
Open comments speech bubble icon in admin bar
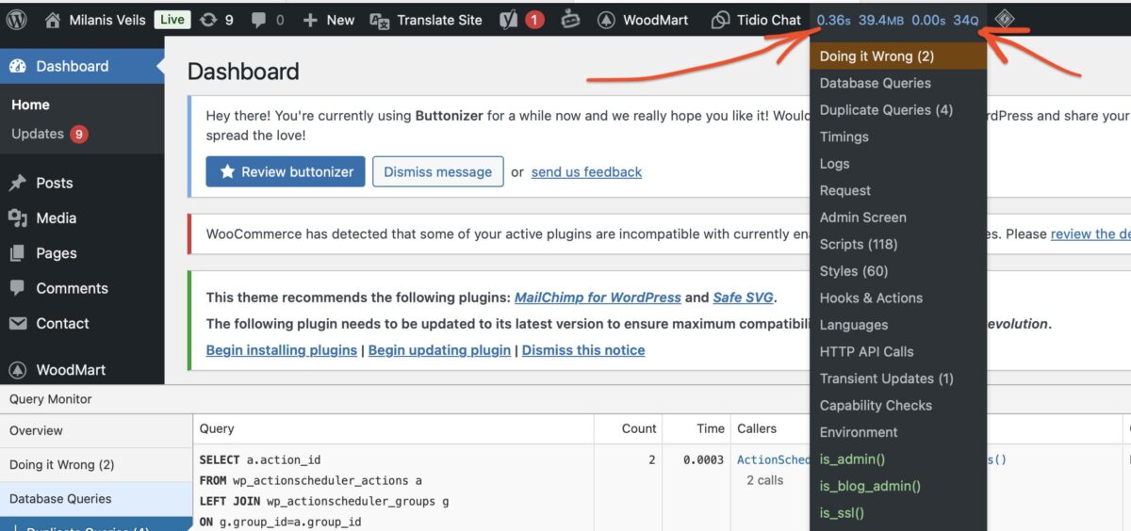259,20
